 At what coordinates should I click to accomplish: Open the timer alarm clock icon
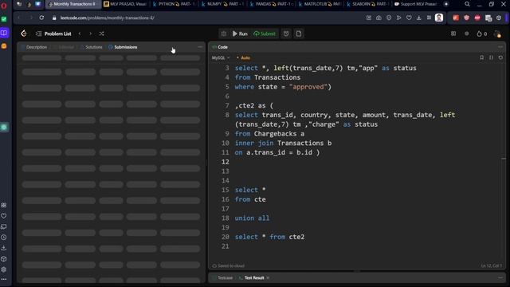(x=286, y=33)
